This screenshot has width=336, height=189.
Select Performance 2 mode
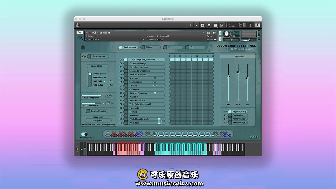click(238, 123)
